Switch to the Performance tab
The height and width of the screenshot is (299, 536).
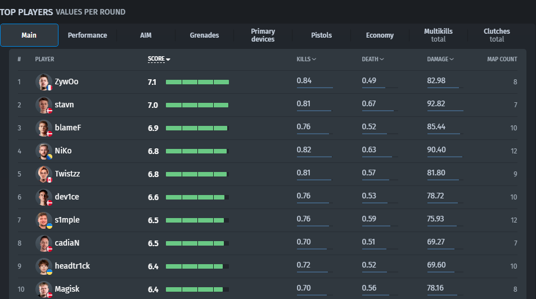[88, 35]
